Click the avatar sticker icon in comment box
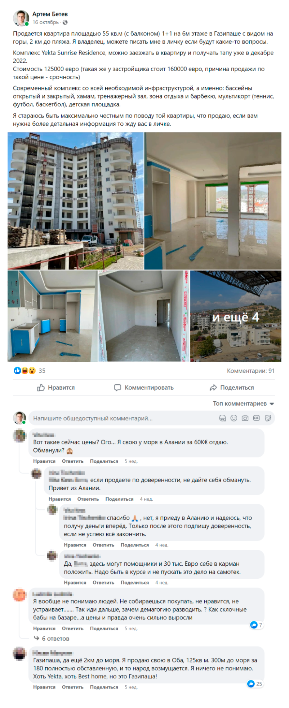This screenshot has height=708, width=289. (223, 418)
